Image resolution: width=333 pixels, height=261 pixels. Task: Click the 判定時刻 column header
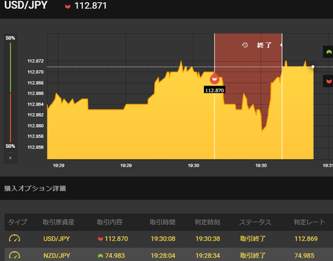point(207,222)
